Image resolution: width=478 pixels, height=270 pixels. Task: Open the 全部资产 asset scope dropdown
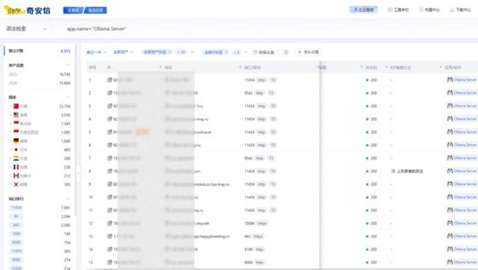coord(124,52)
